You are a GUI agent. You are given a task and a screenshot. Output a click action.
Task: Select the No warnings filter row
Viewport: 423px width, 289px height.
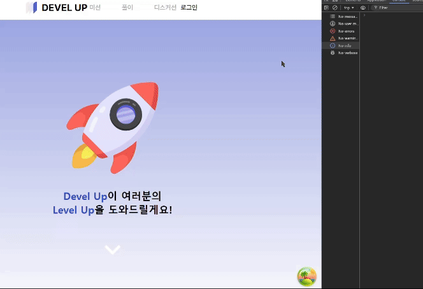point(341,38)
